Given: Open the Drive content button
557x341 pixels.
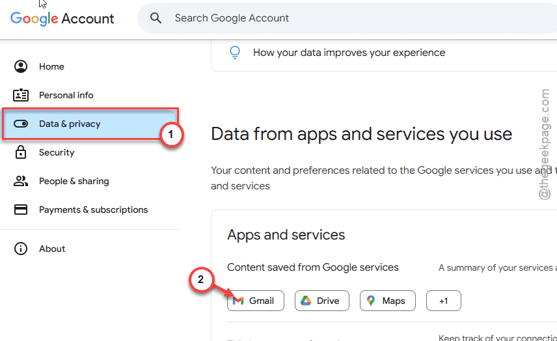Looking at the screenshot, I should (322, 301).
